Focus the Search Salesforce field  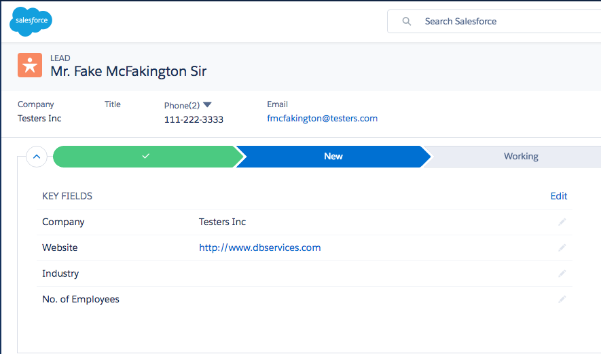coord(494,22)
